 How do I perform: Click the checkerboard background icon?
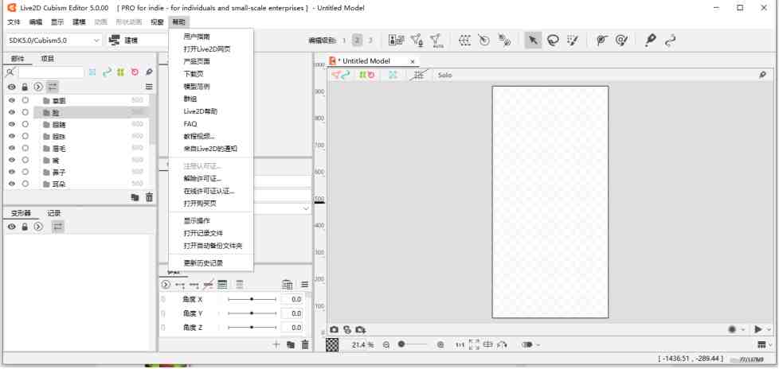click(332, 344)
